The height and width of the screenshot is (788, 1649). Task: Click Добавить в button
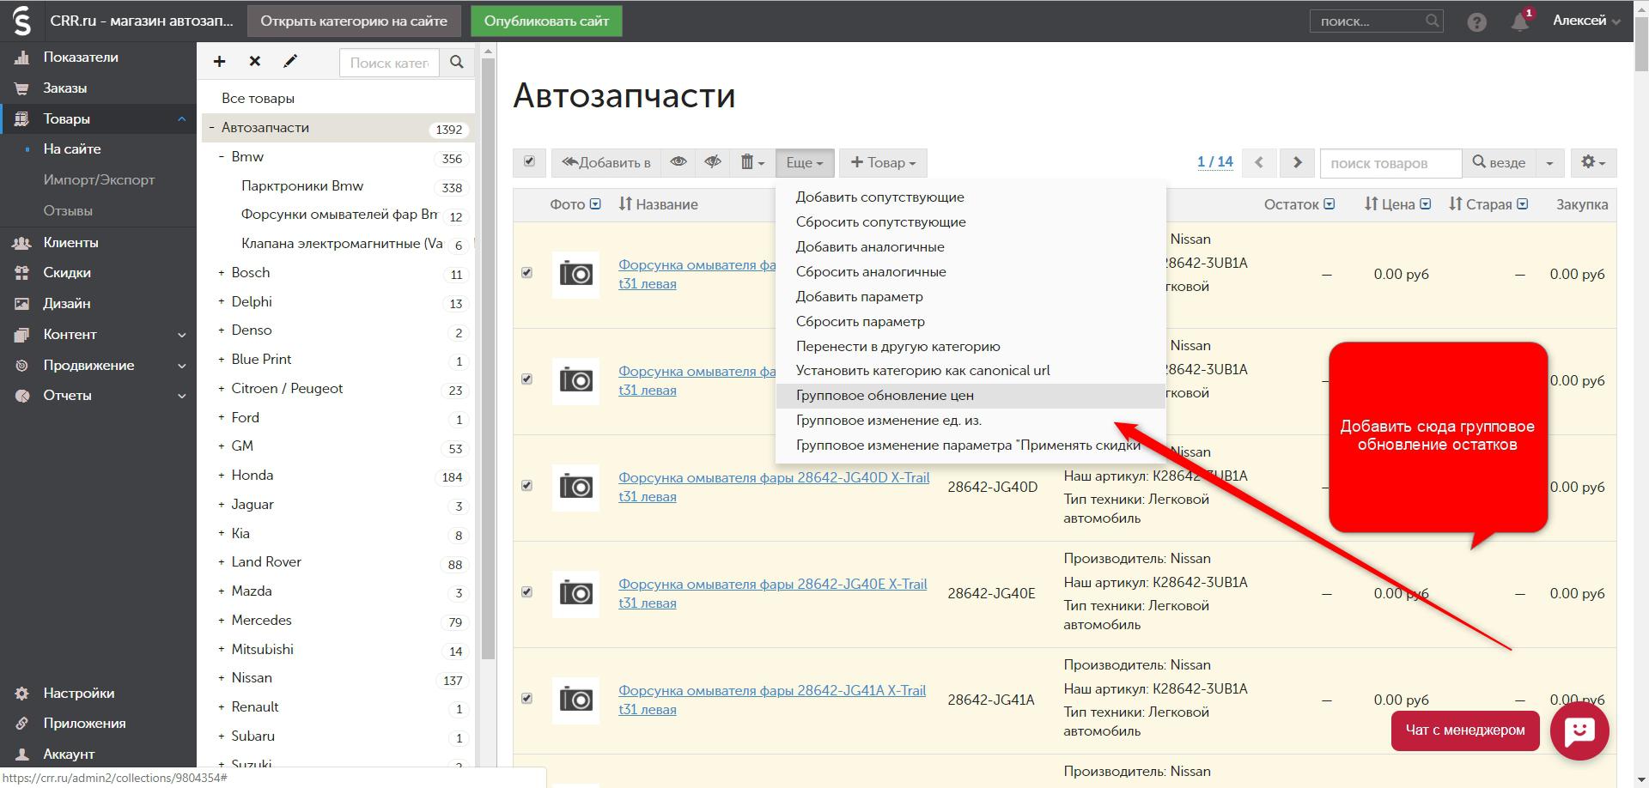(x=605, y=162)
